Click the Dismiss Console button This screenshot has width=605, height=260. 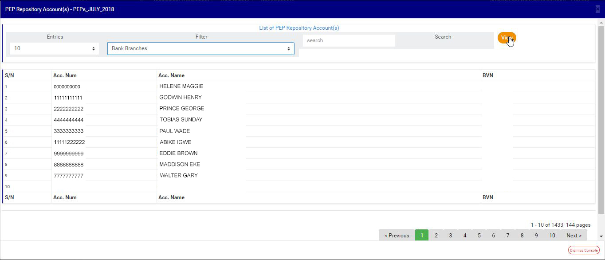click(x=583, y=250)
